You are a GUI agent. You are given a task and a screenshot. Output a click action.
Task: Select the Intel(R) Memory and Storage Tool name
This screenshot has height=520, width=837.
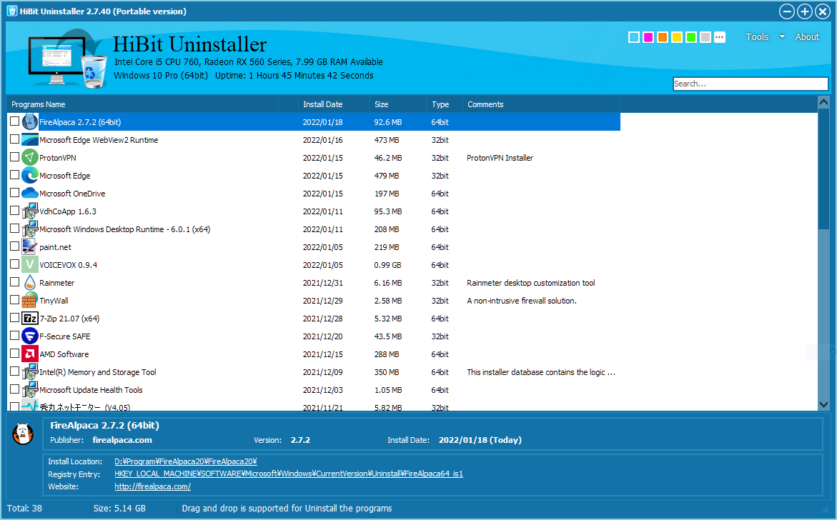tap(98, 372)
